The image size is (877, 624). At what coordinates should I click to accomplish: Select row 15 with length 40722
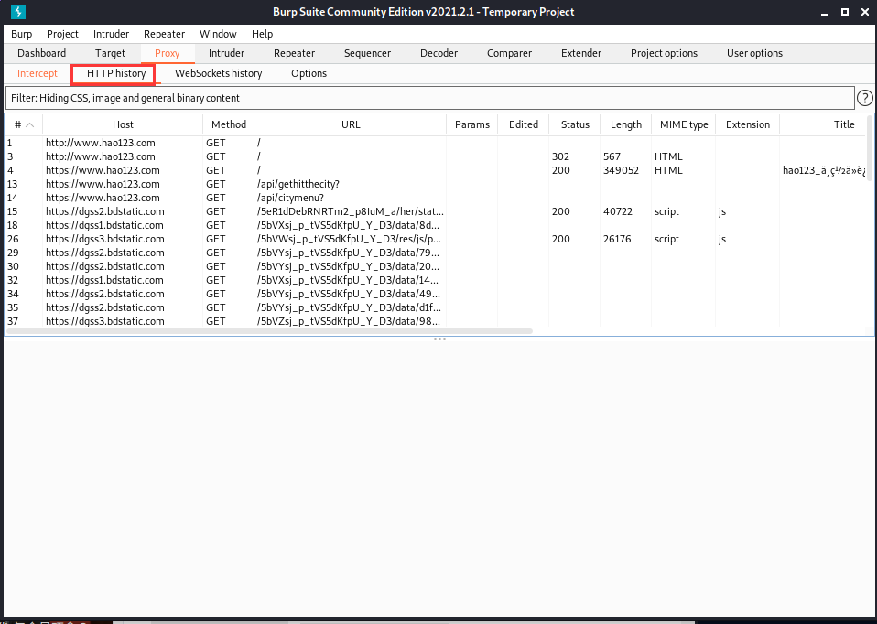click(437, 211)
